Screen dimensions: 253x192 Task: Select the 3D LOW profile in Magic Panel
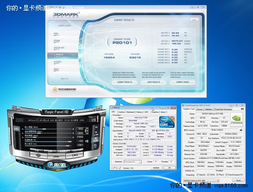(96, 133)
